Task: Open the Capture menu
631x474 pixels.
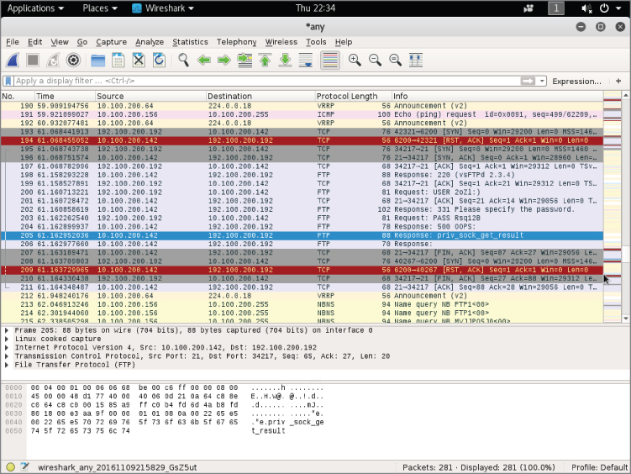Action: pyautogui.click(x=111, y=42)
